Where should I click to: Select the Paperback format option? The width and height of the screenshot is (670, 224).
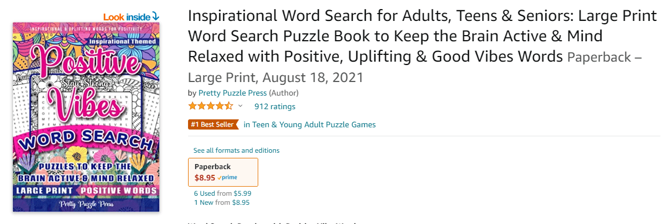pyautogui.click(x=223, y=172)
